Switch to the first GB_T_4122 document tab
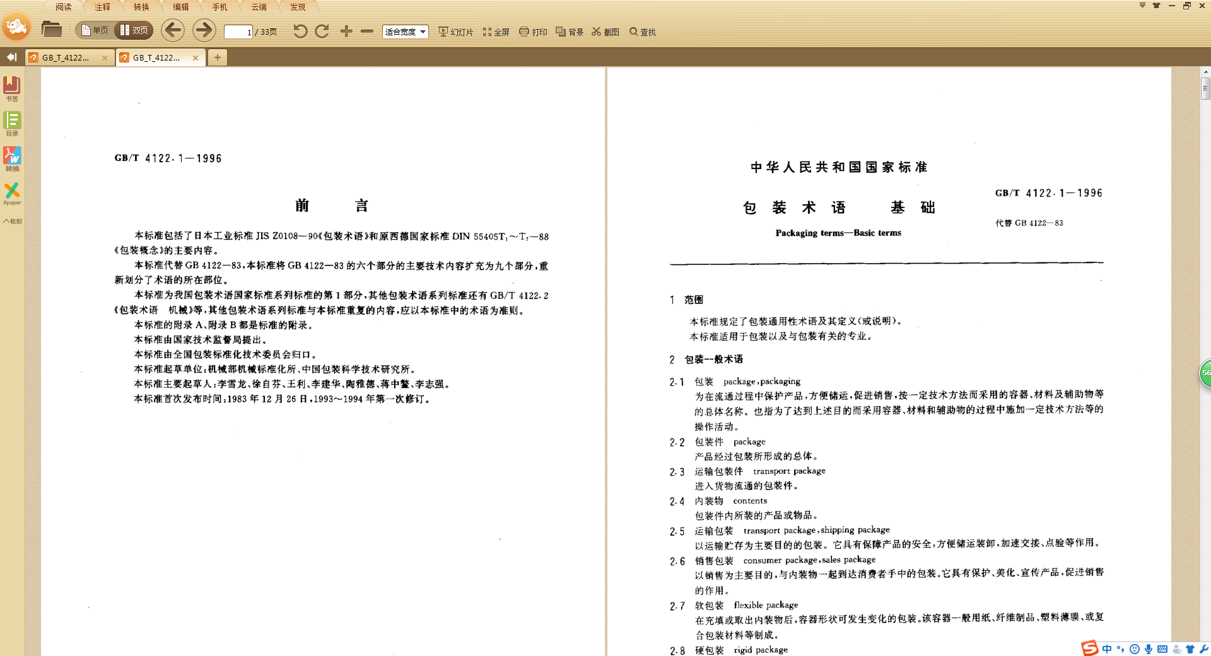Image resolution: width=1211 pixels, height=656 pixels. pos(66,57)
